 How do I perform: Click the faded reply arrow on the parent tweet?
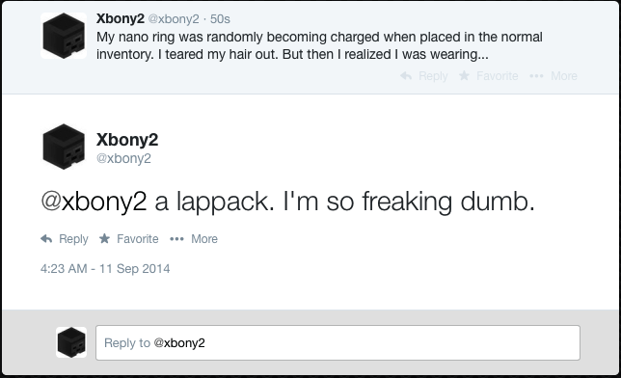click(406, 75)
